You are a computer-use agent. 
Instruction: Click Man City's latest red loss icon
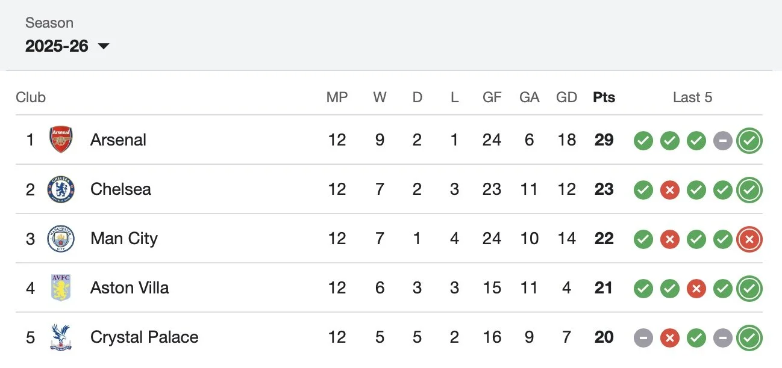point(749,239)
